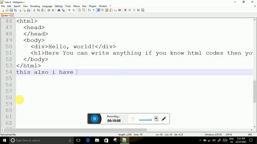Save the file using the Save toolbar icon
257x144 pixels.
click(11, 10)
